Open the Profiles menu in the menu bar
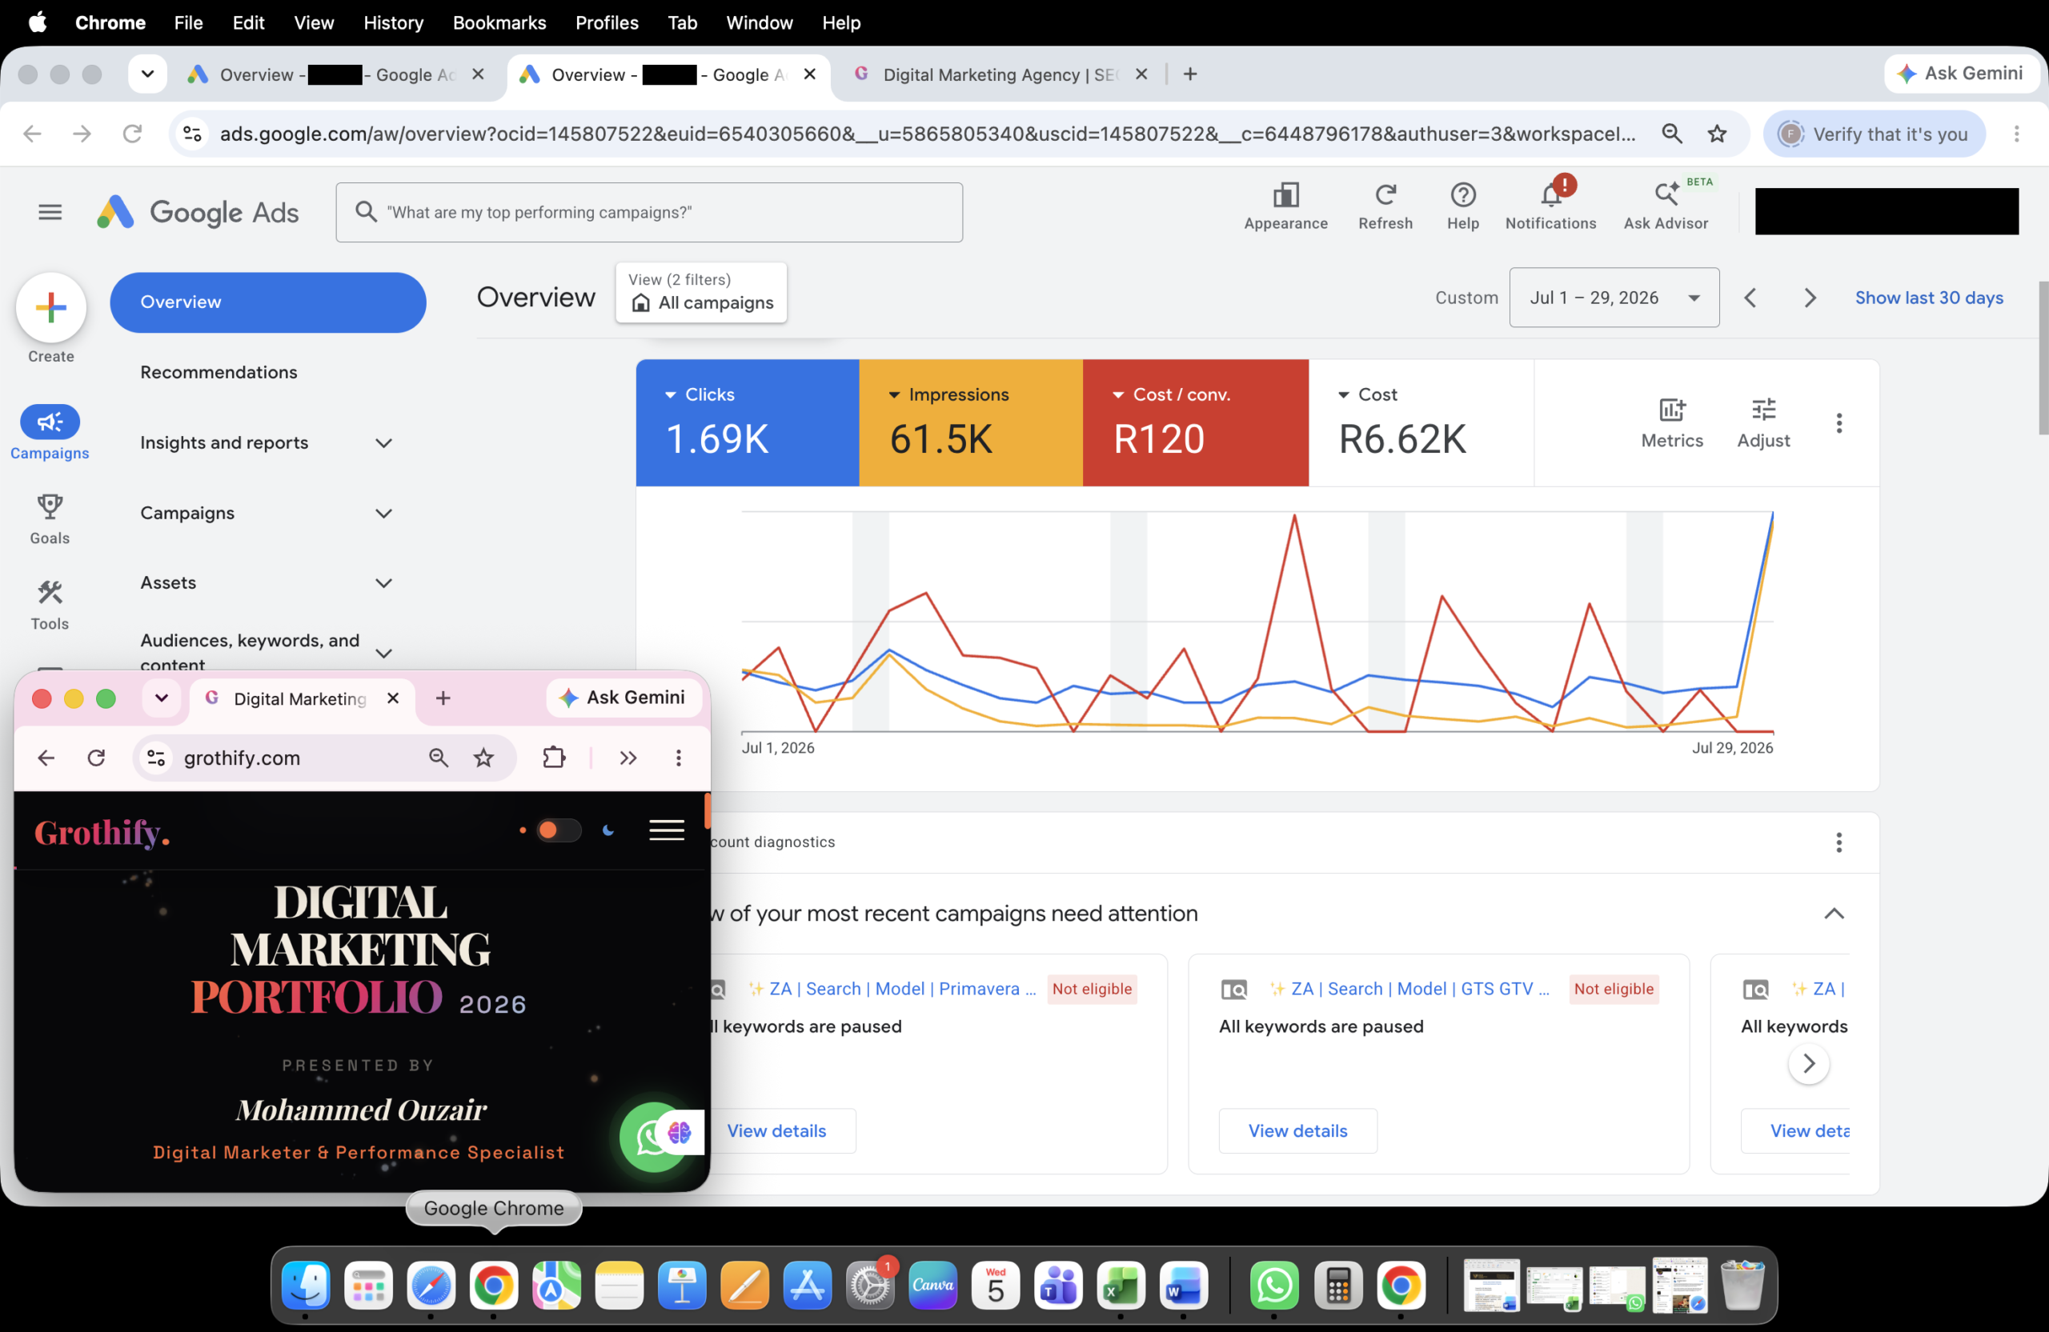Viewport: 2049px width, 1332px height. pyautogui.click(x=607, y=22)
